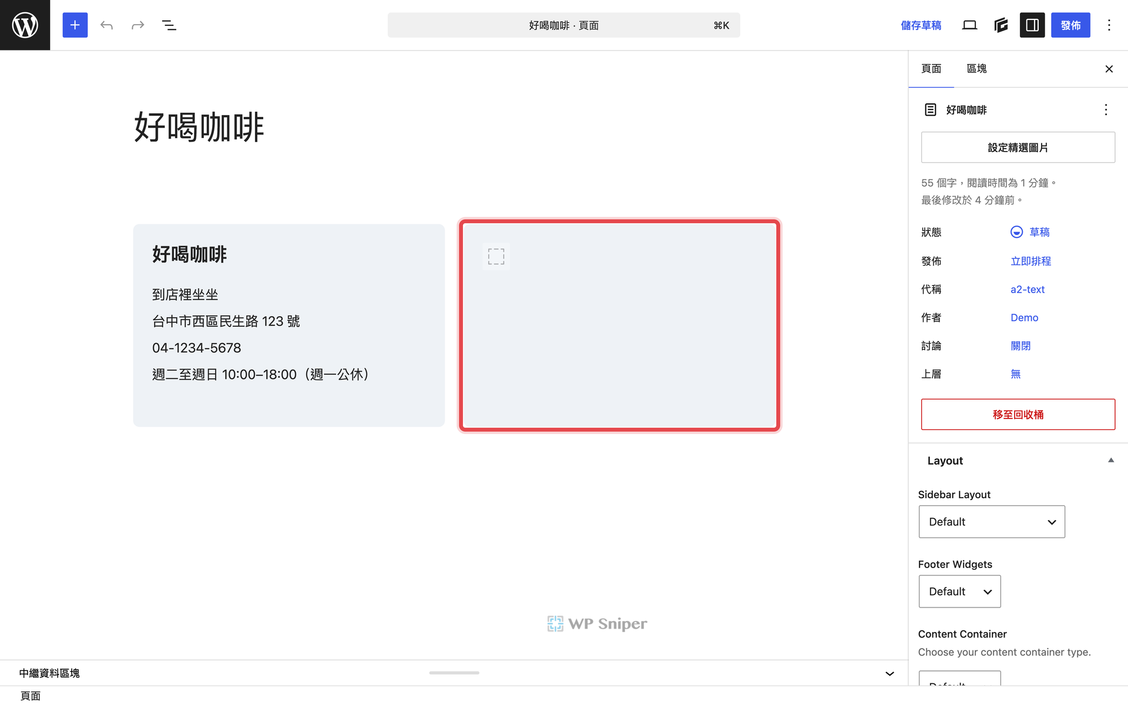Open the discussion setting 關閉

tap(1020, 346)
